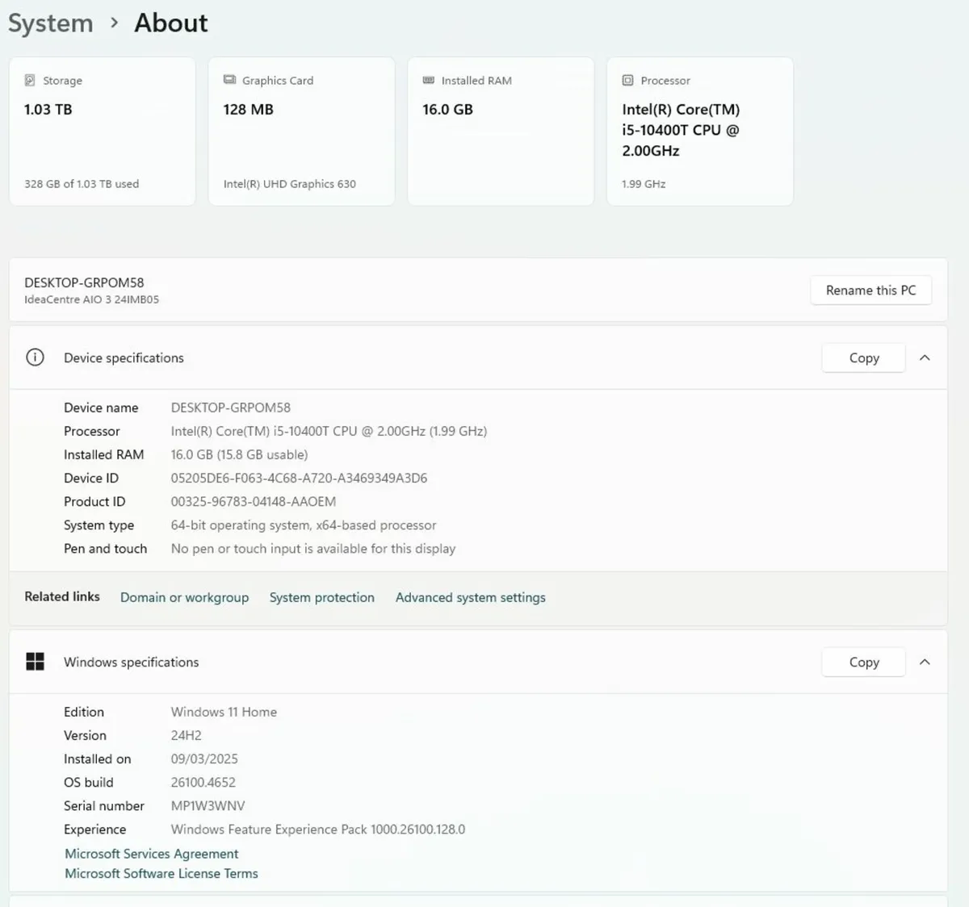This screenshot has width=969, height=907.
Task: Click the Windows specifications section title
Action: [x=131, y=662]
